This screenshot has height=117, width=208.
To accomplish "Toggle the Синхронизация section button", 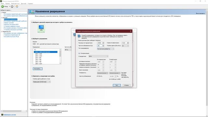I will click(79, 53).
